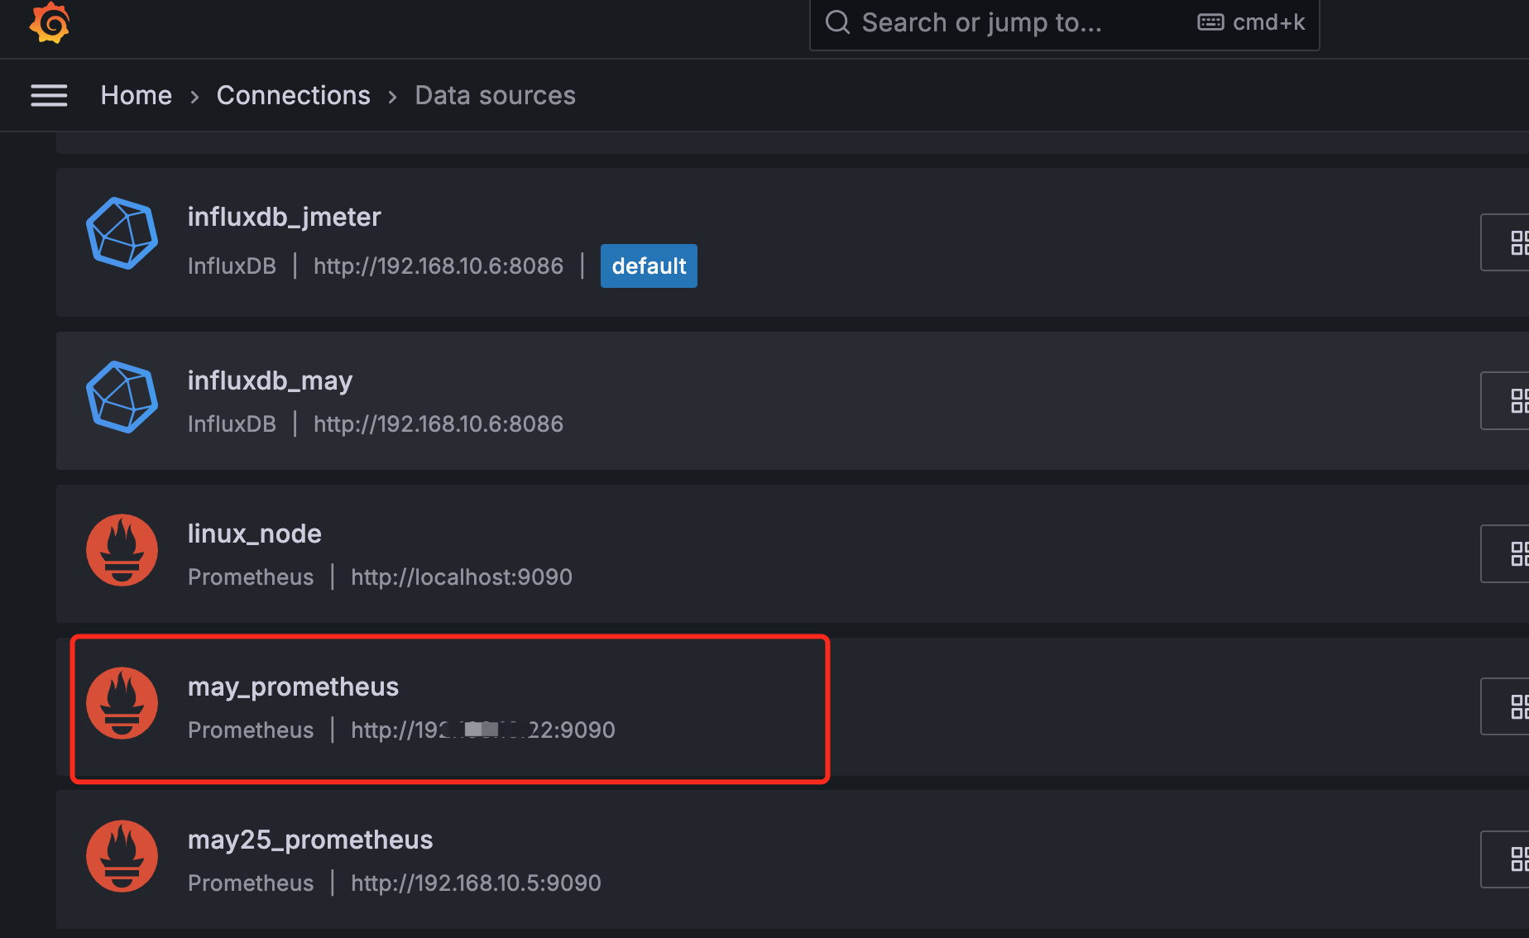Go to Home breadcrumb

137,96
